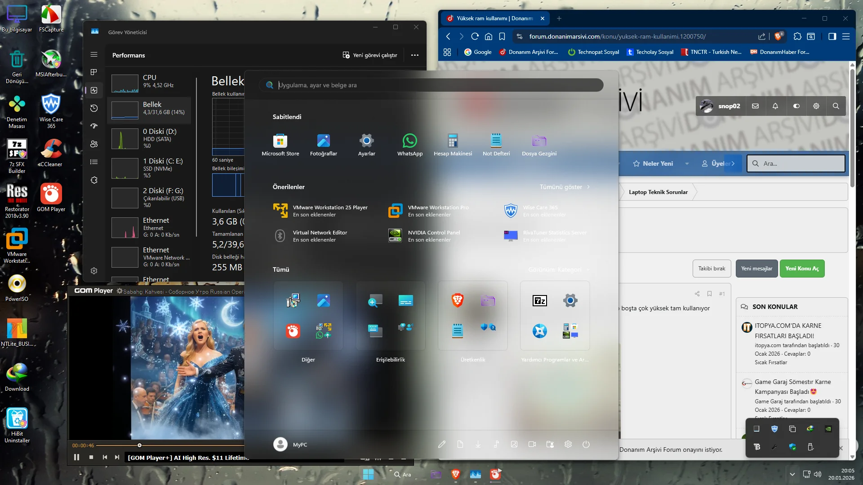863x485 pixels.
Task: Open Downloads folder icon in Start footer
Action: [478, 445]
